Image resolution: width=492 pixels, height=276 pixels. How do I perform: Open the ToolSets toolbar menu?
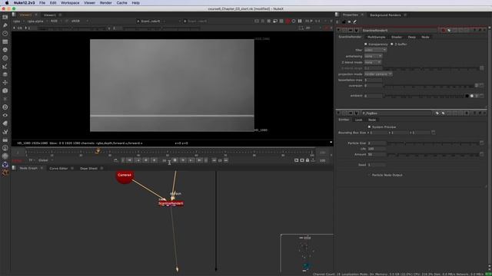pos(5,131)
